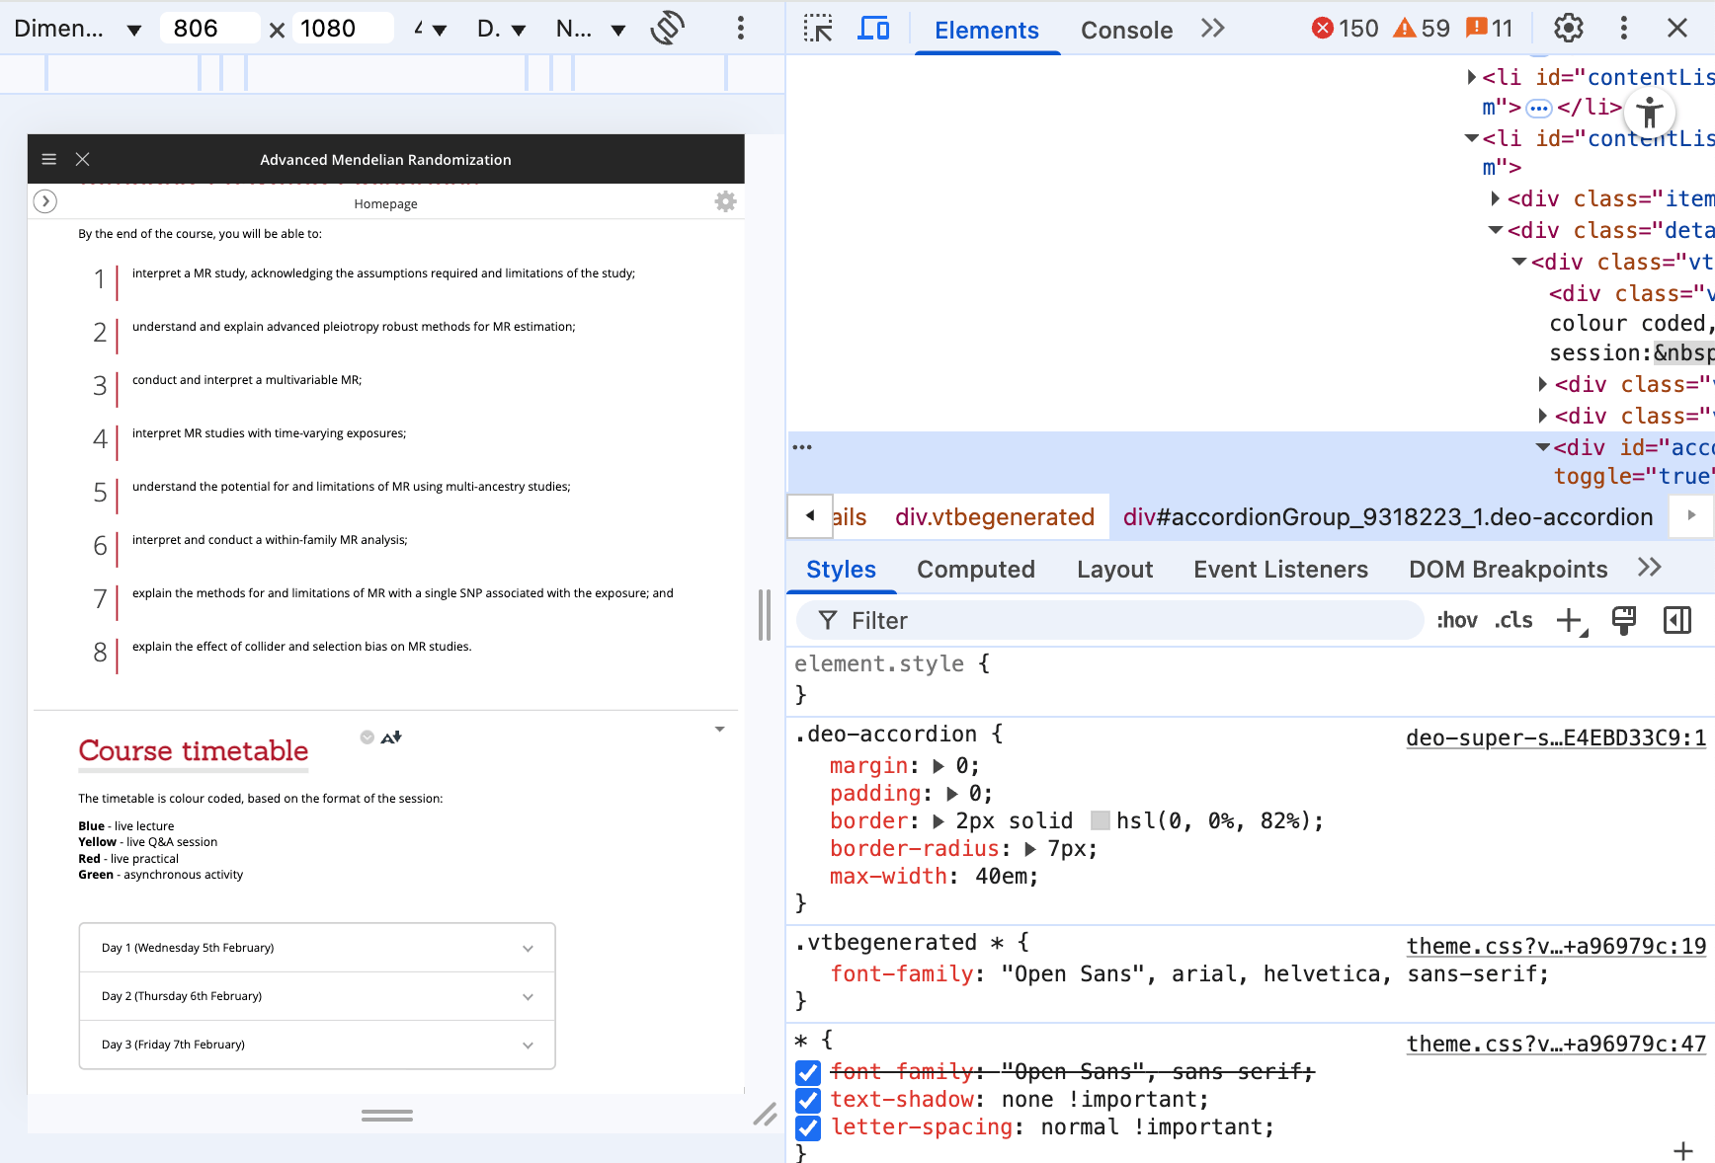Rotate the device viewport
The image size is (1715, 1163).
(x=668, y=28)
